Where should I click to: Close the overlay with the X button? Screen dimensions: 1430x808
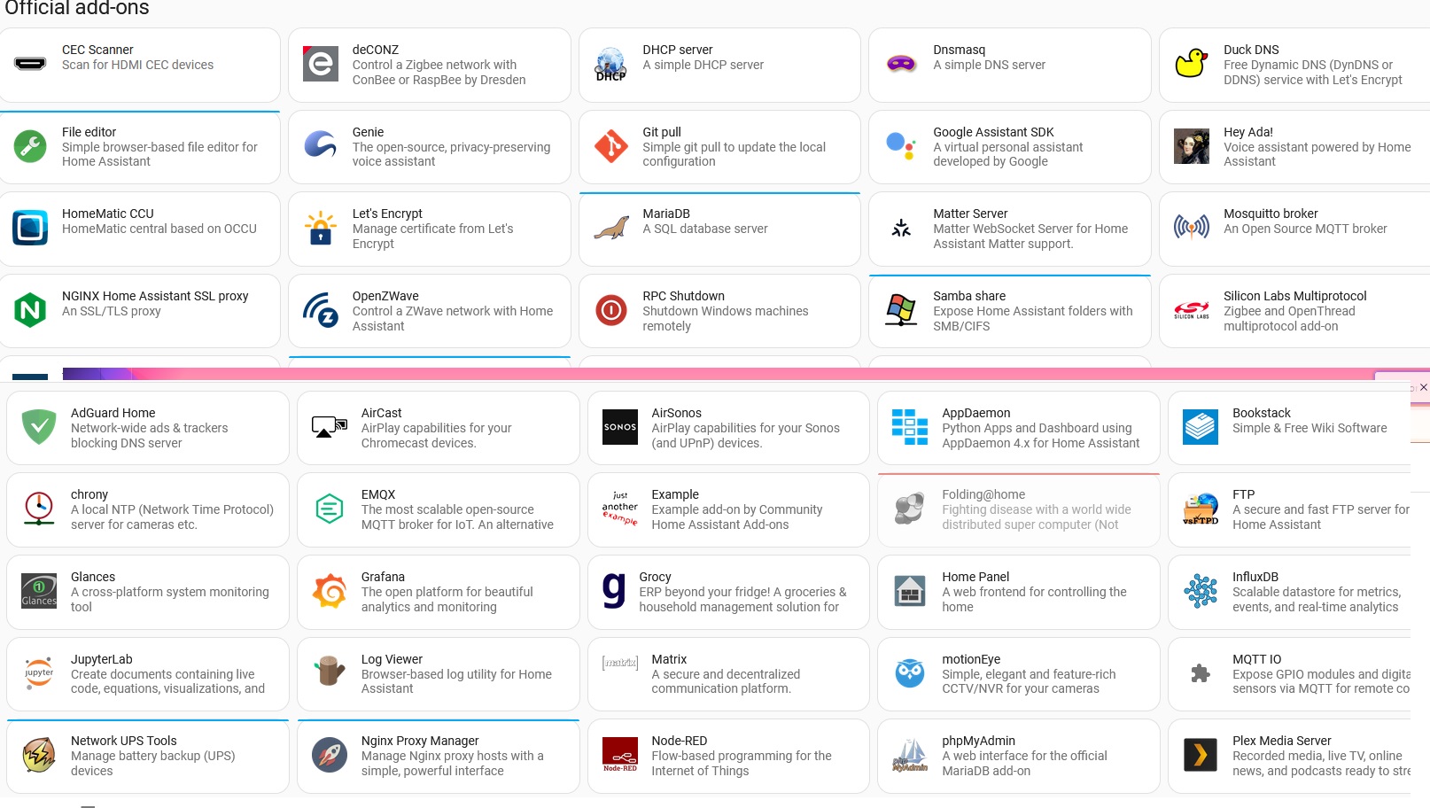pos(1423,387)
